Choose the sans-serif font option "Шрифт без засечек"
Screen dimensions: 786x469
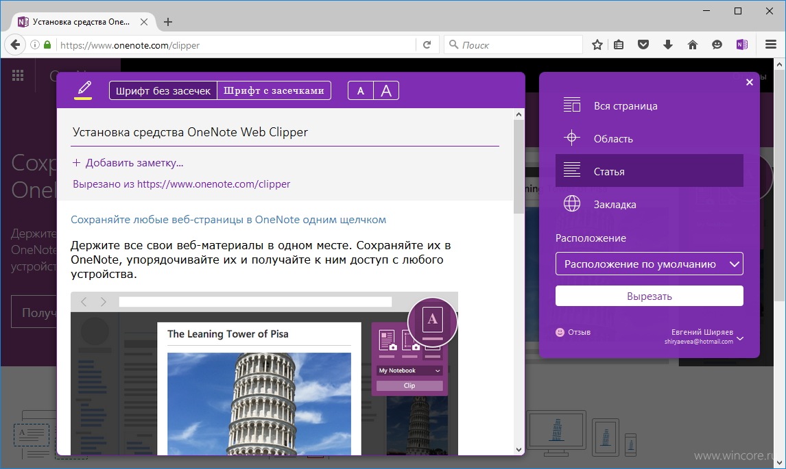[163, 90]
